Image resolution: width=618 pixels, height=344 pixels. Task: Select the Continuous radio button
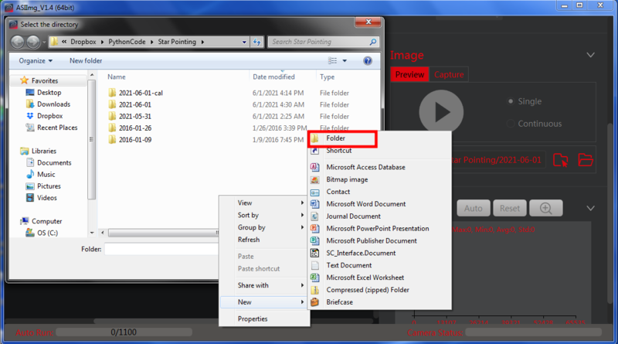pos(511,124)
